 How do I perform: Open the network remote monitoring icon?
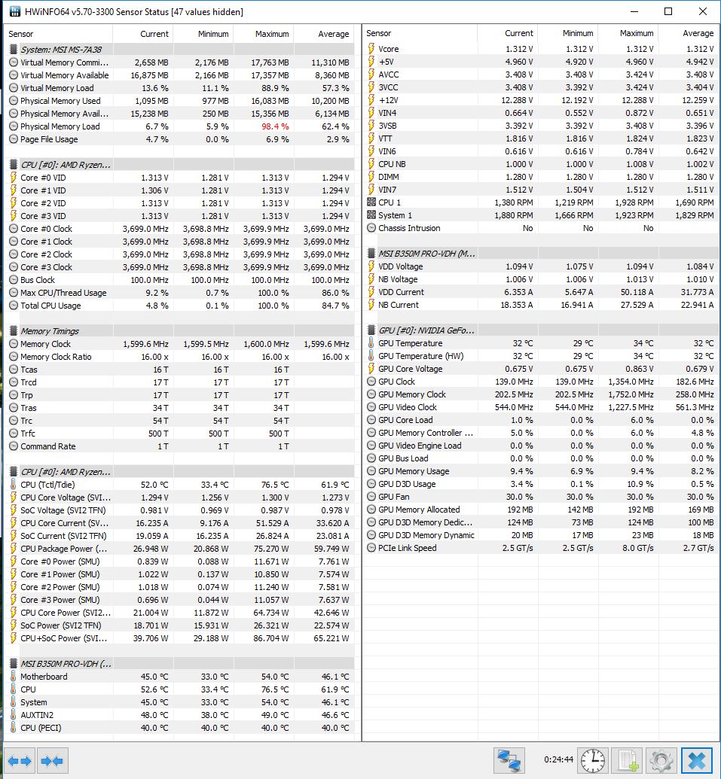pos(509,761)
